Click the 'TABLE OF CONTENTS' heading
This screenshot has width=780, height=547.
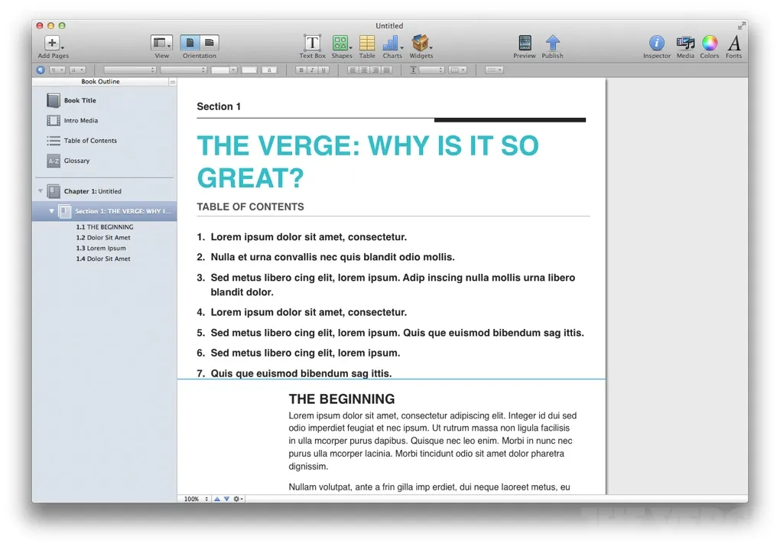pos(250,207)
